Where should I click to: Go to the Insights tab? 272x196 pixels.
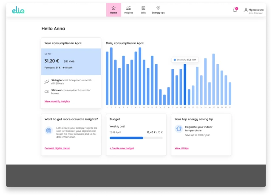point(128,10)
